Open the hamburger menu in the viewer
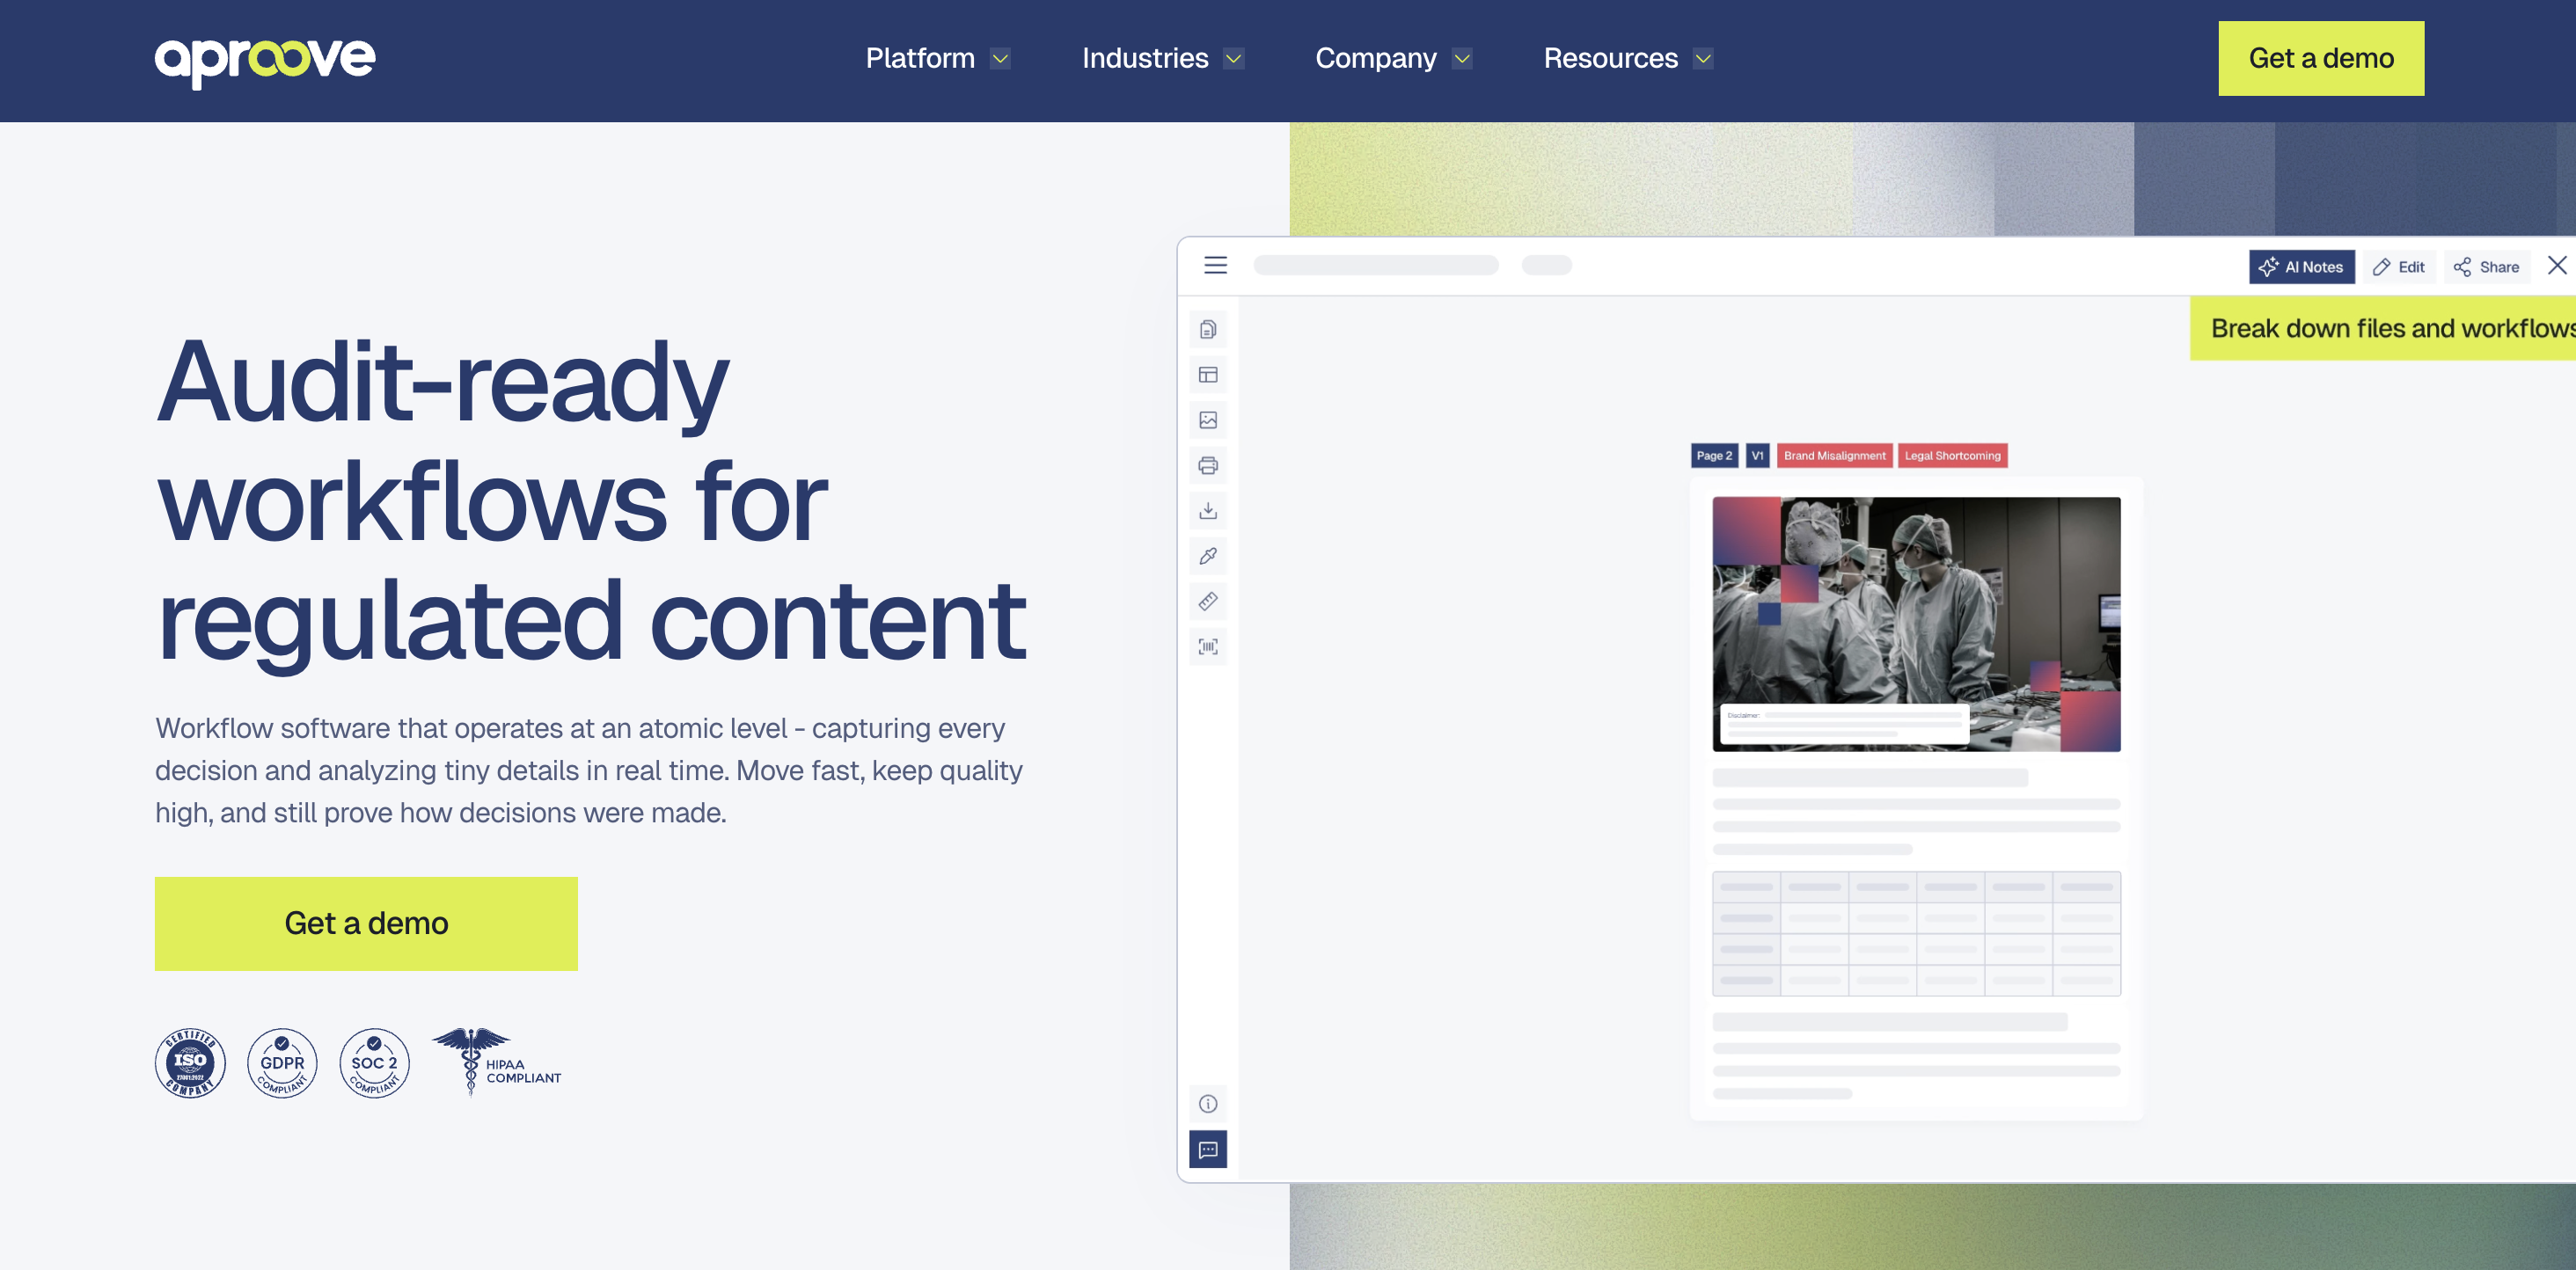Screen dimensions: 2576x1270 tap(1215, 265)
